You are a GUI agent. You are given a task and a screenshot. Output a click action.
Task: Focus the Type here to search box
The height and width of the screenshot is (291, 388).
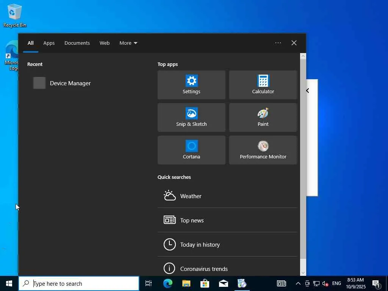(79, 283)
